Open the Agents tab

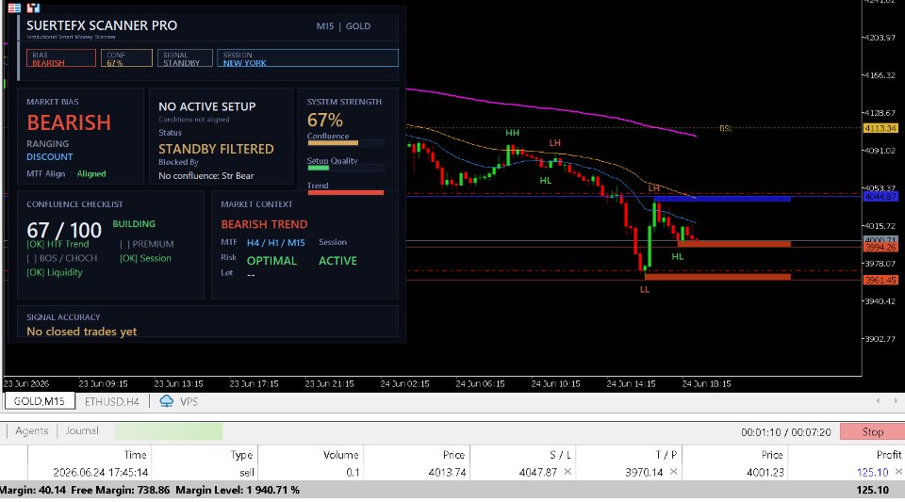coord(32,430)
